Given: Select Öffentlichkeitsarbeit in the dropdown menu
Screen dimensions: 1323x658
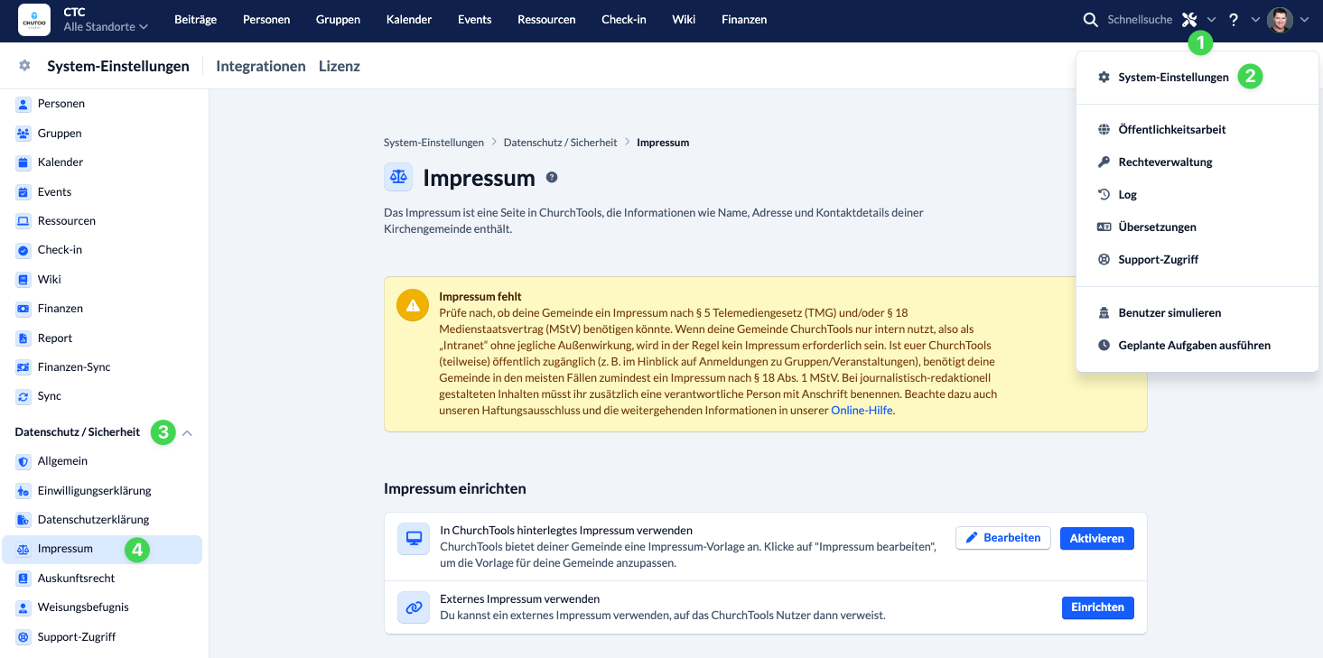Looking at the screenshot, I should pos(1197,130).
